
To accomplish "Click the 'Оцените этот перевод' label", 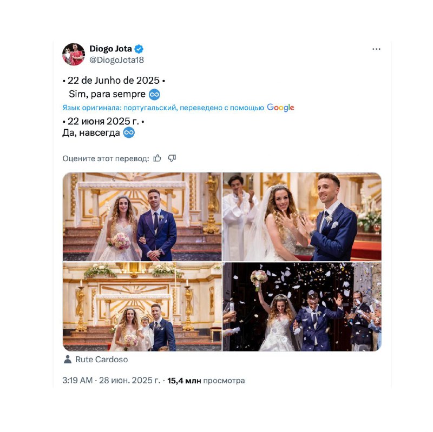I will (106, 158).
